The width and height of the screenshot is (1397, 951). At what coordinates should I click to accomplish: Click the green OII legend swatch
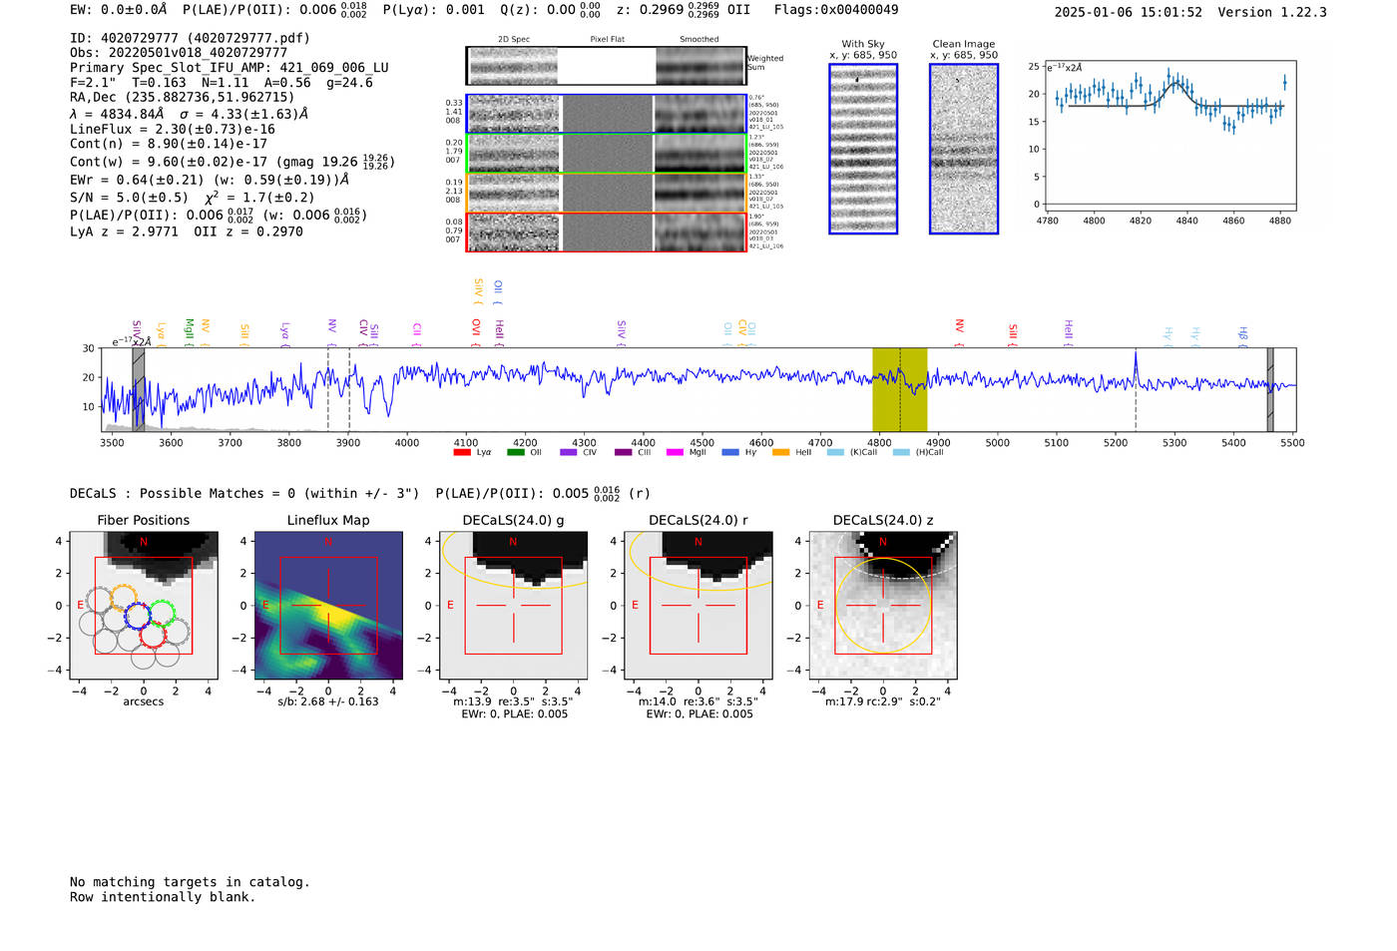click(x=516, y=452)
